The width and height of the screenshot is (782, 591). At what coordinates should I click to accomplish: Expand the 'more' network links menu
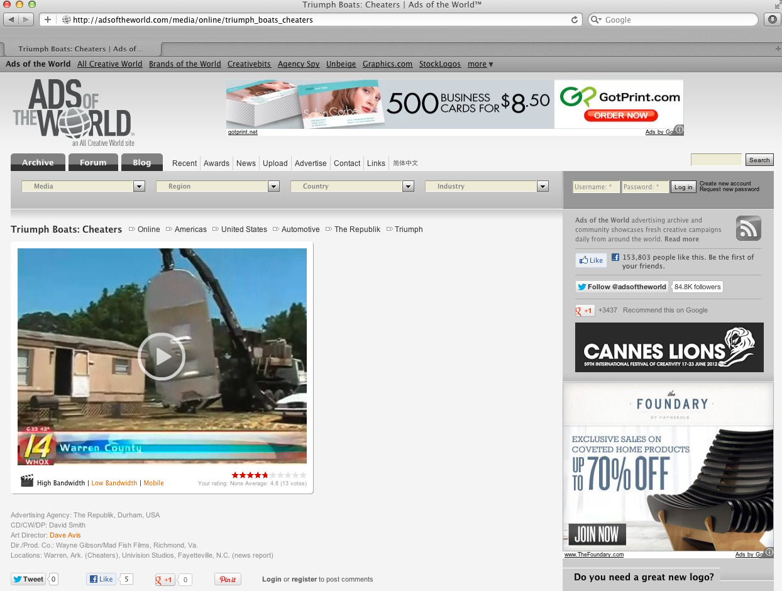point(480,64)
